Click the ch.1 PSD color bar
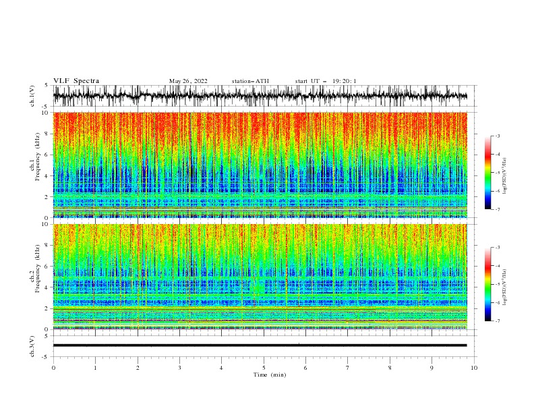534x413 pixels. click(x=487, y=173)
